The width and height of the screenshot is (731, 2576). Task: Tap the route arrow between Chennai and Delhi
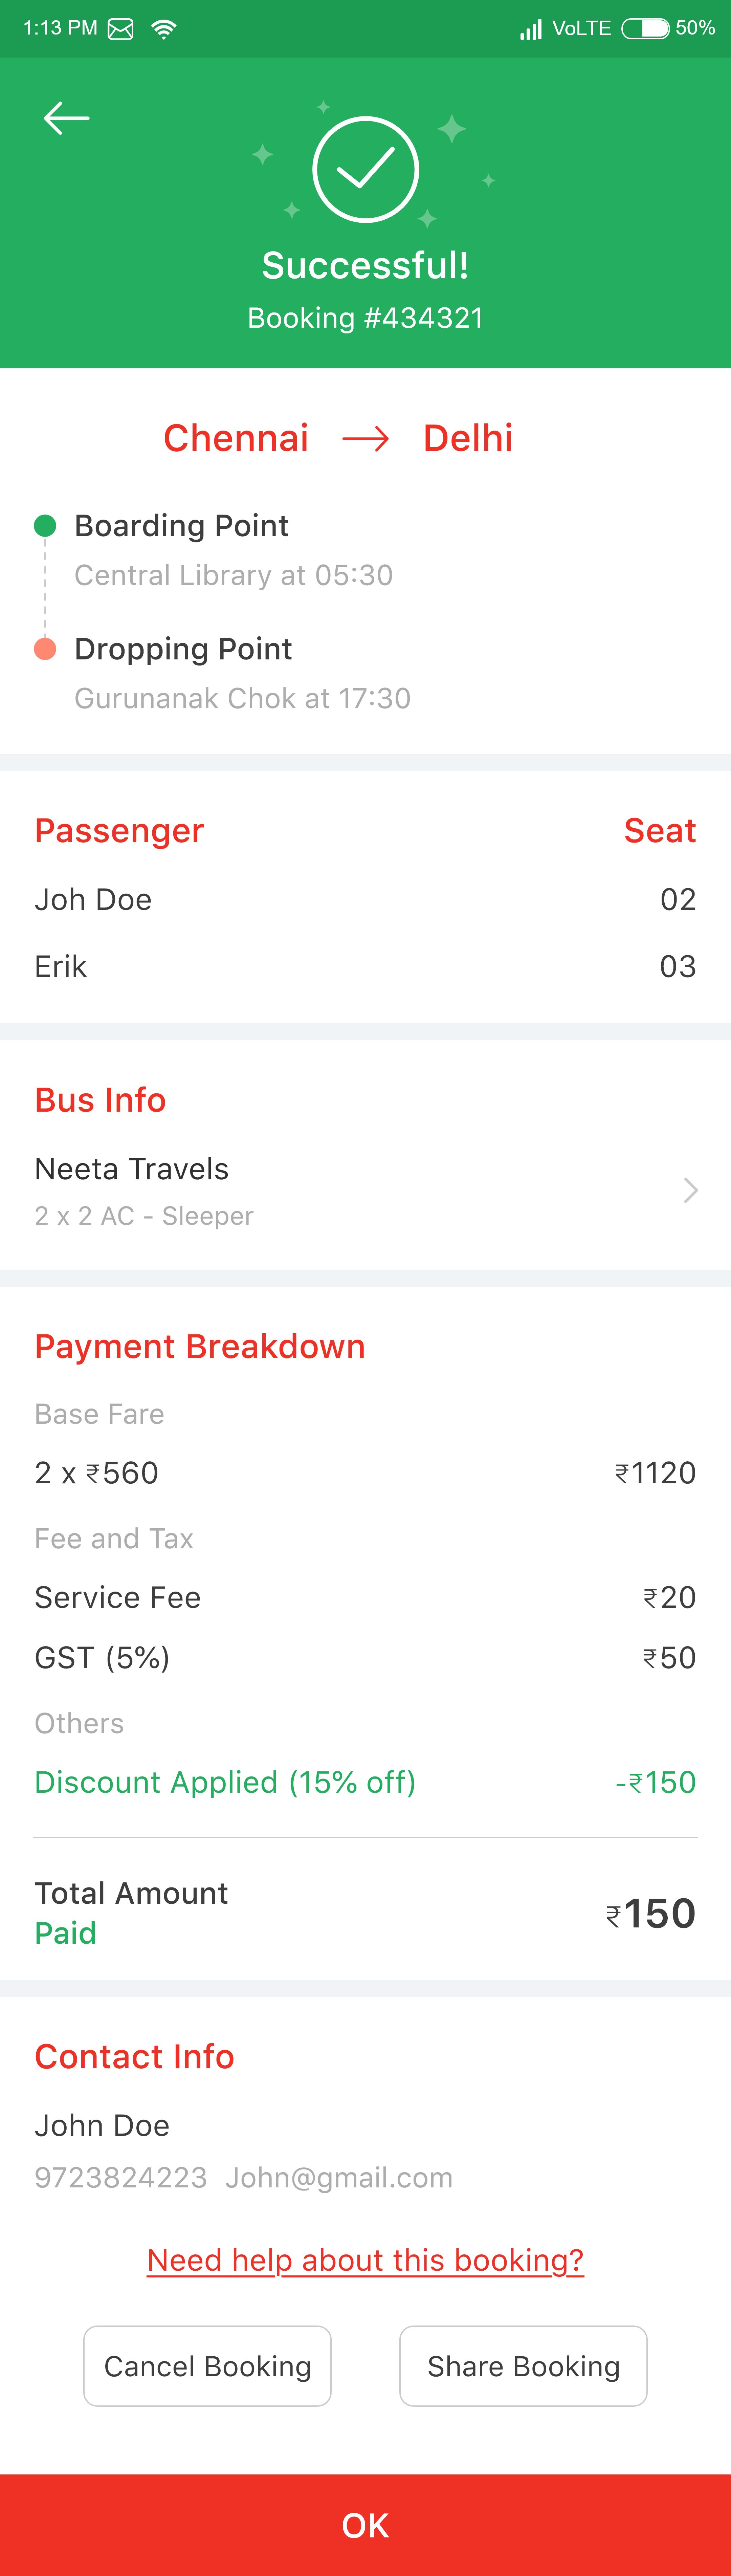(x=366, y=438)
